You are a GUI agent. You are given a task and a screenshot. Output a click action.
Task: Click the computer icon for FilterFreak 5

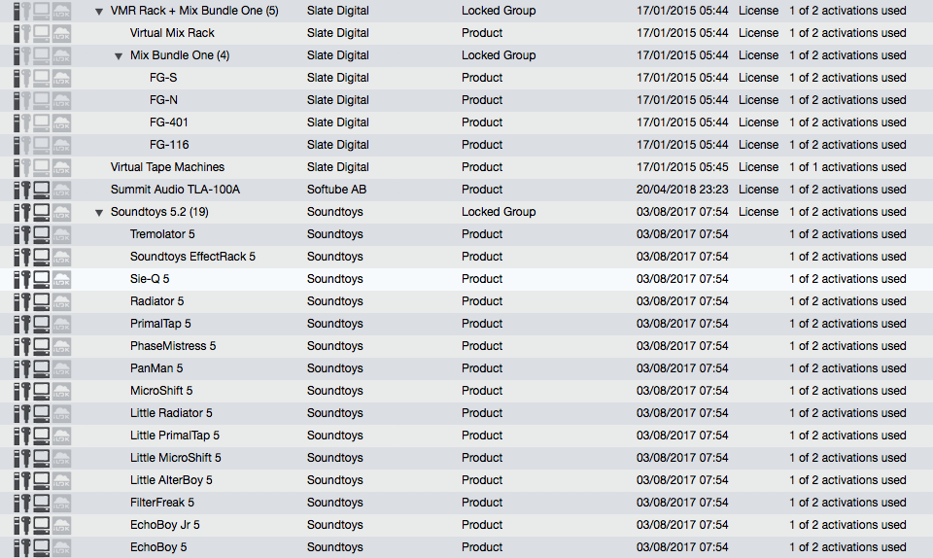pyautogui.click(x=42, y=503)
